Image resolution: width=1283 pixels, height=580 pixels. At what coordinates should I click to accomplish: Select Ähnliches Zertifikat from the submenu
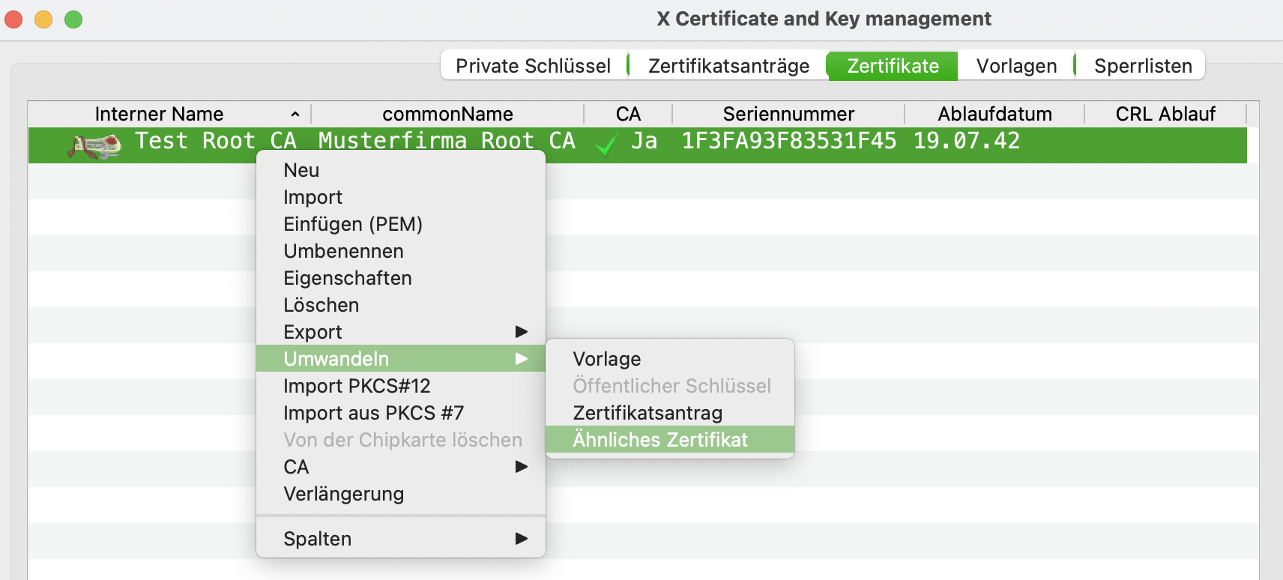tap(660, 440)
